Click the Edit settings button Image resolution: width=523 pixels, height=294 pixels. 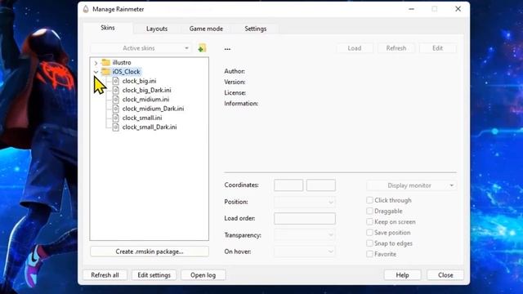point(154,275)
